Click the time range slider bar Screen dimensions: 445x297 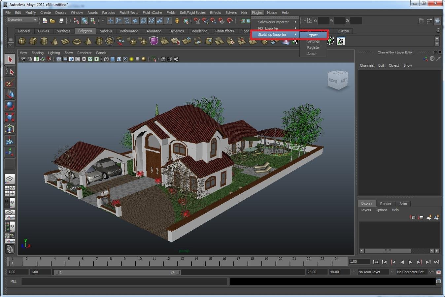tap(117, 272)
